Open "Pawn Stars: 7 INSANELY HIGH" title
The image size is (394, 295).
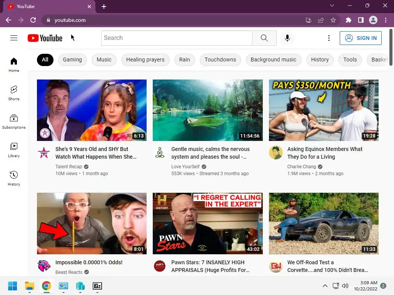point(210,266)
